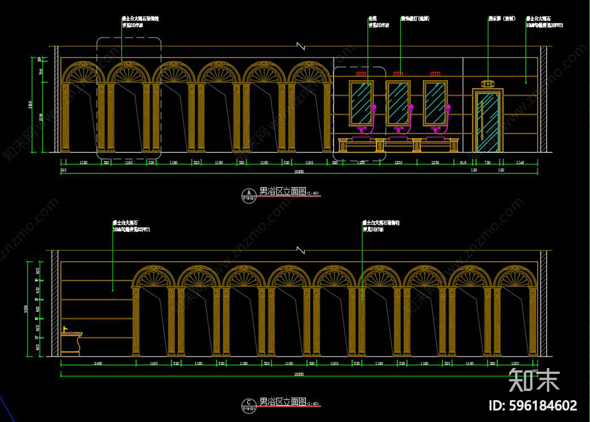Select the 2490 dimension in the lower elevation
The width and height of the screenshot is (590, 422).
pyautogui.click(x=98, y=363)
